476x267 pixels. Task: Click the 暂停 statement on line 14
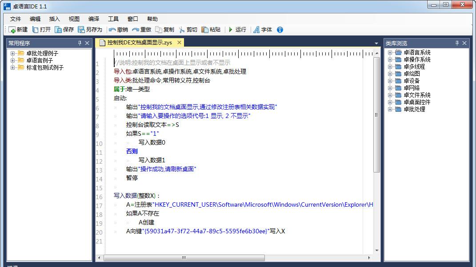132,178
